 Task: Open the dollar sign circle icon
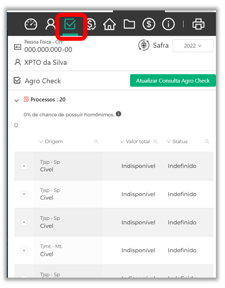149,24
